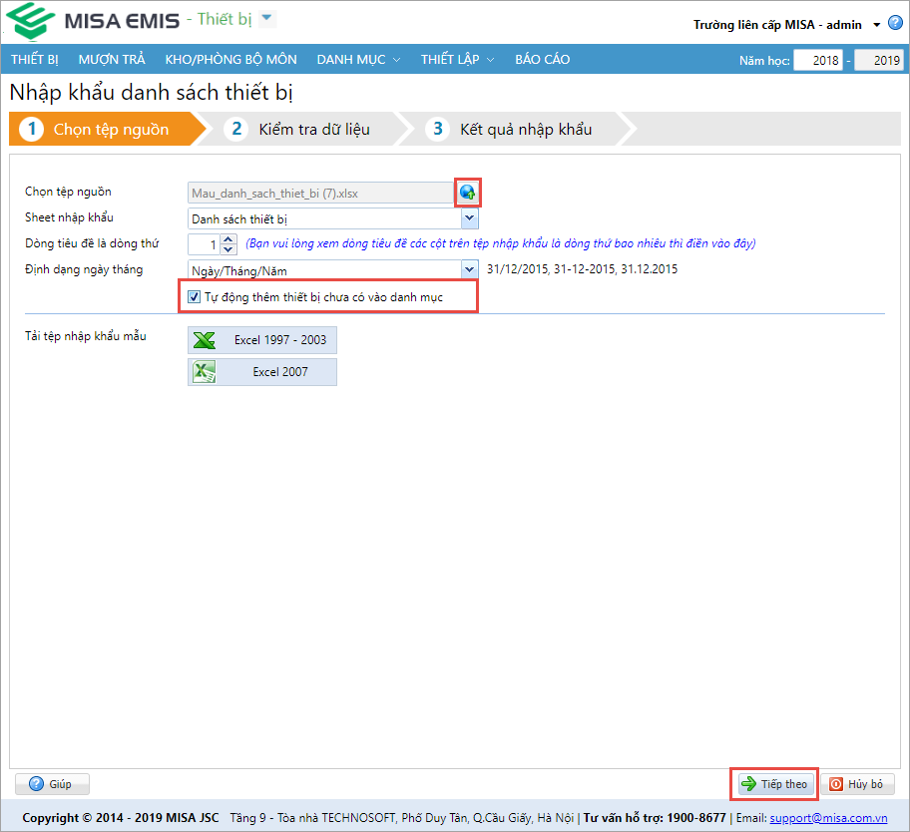Open the BÁO CÁO menu
This screenshot has width=910, height=832.
pos(542,59)
